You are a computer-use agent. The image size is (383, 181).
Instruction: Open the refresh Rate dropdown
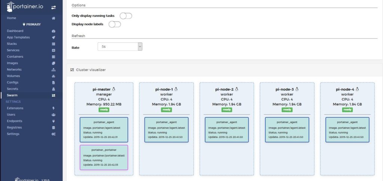pyautogui.click(x=120, y=47)
